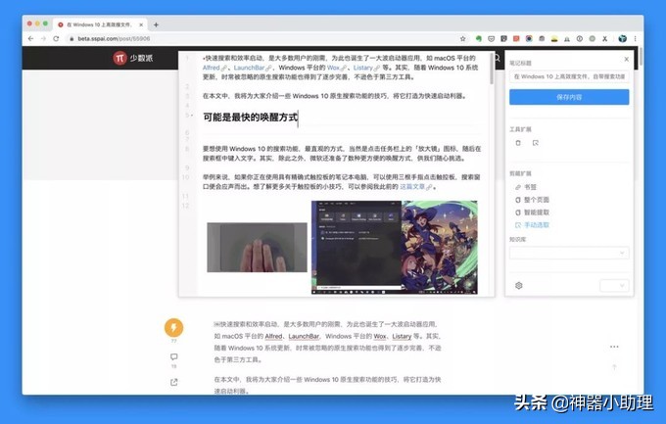Click the yellow lightning like button
The image size is (666, 424).
(x=173, y=327)
